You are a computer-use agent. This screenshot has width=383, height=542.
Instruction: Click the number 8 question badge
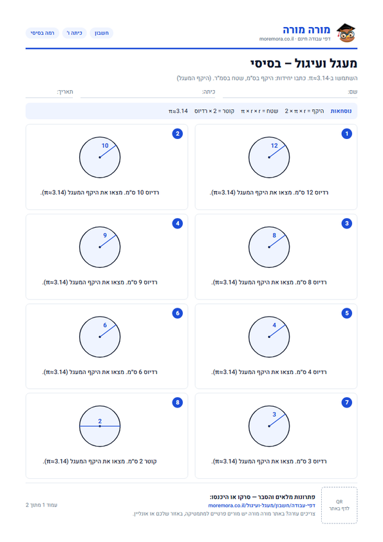click(x=177, y=402)
